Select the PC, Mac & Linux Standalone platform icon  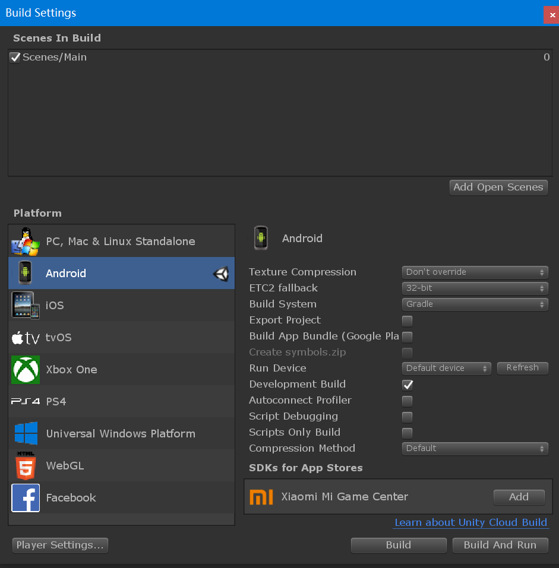[25, 242]
